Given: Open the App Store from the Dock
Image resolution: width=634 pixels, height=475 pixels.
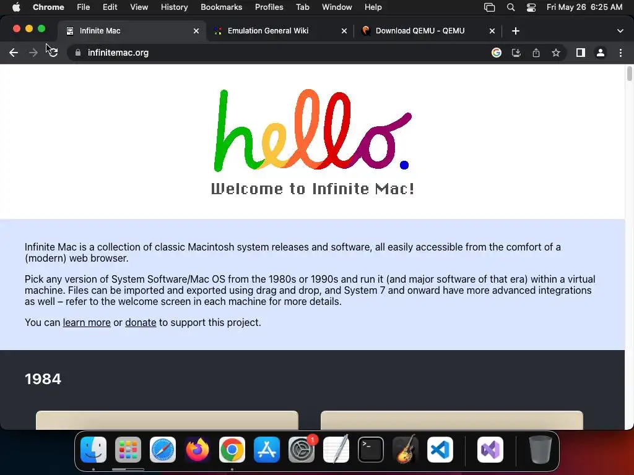Looking at the screenshot, I should click(x=267, y=450).
